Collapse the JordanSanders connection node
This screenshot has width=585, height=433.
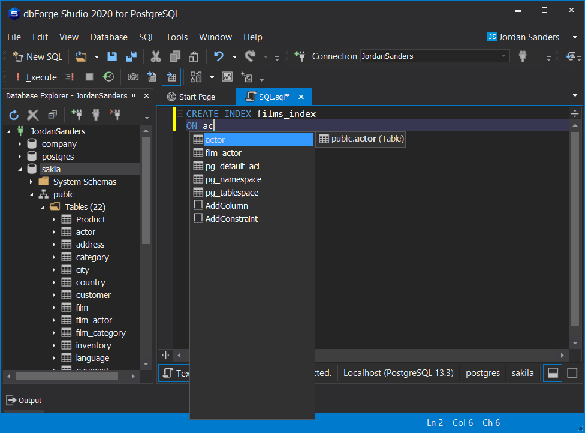(x=8, y=131)
